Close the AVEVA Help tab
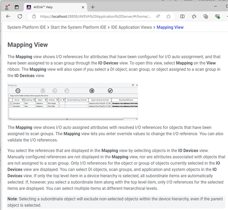228x210 pixels. click(83, 7)
